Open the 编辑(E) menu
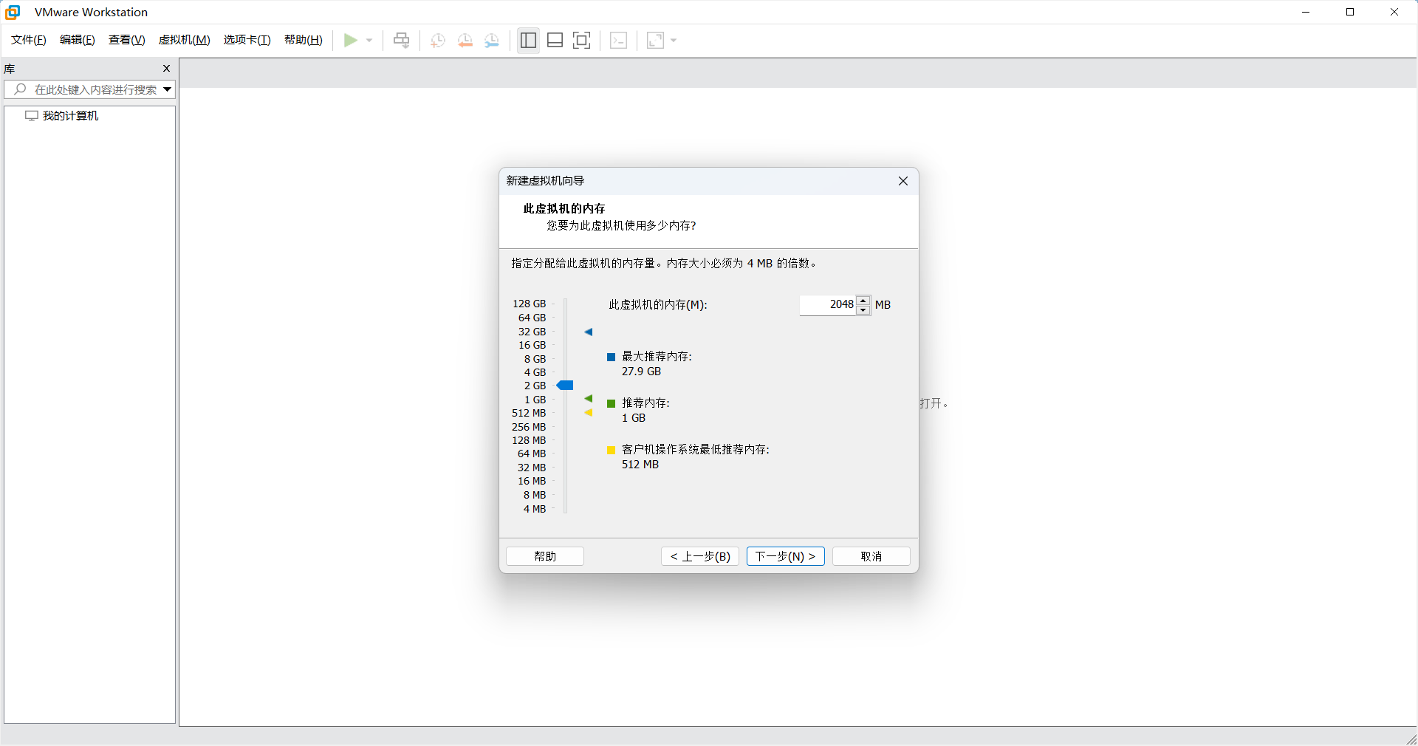 coord(78,40)
